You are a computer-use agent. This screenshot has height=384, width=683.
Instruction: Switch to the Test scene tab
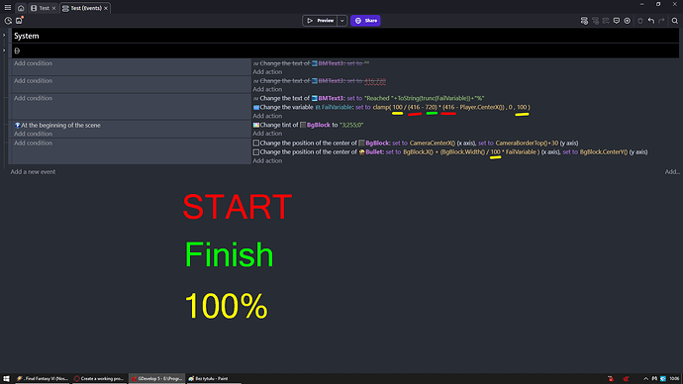40,8
